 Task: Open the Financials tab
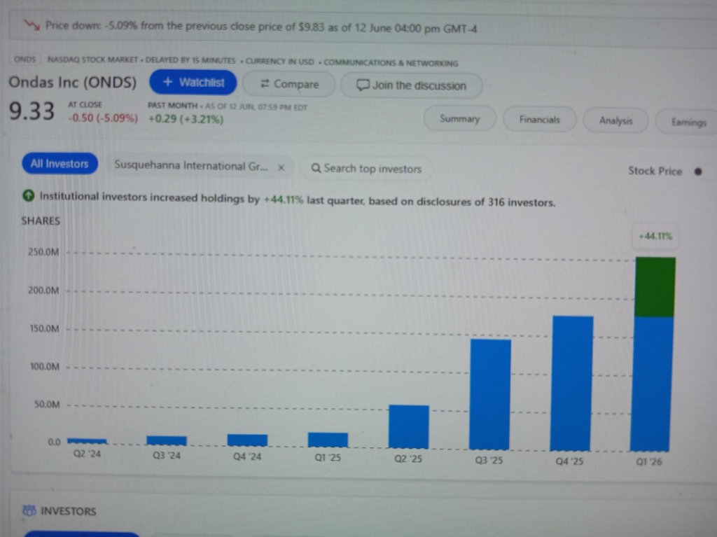(539, 120)
